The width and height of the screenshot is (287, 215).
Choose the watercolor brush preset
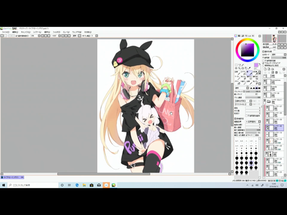coord(255,73)
